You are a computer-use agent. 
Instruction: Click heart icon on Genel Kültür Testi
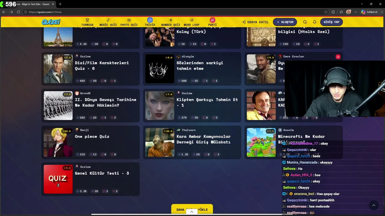point(114,191)
